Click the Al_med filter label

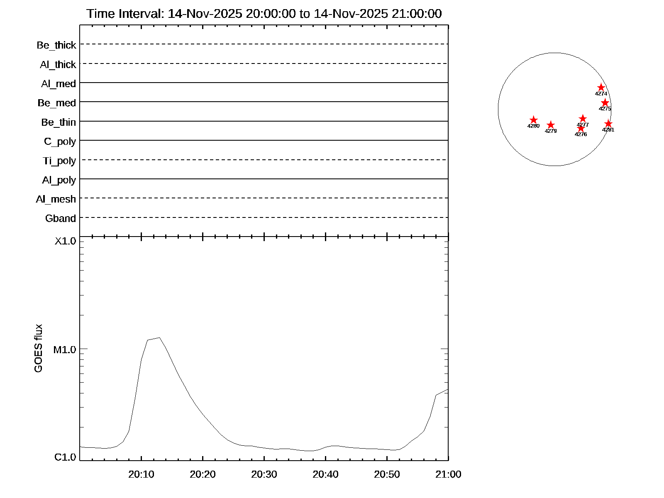coord(59,84)
